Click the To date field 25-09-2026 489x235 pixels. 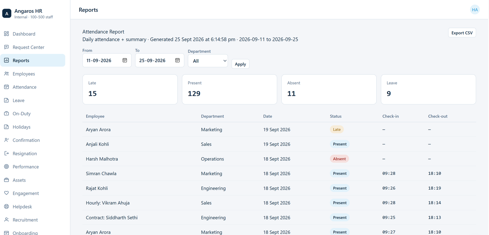[x=160, y=60]
